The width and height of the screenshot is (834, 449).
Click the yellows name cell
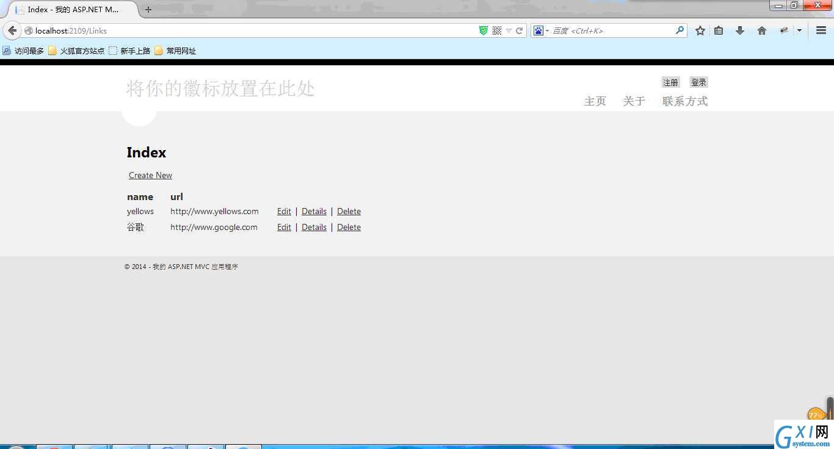(x=140, y=211)
